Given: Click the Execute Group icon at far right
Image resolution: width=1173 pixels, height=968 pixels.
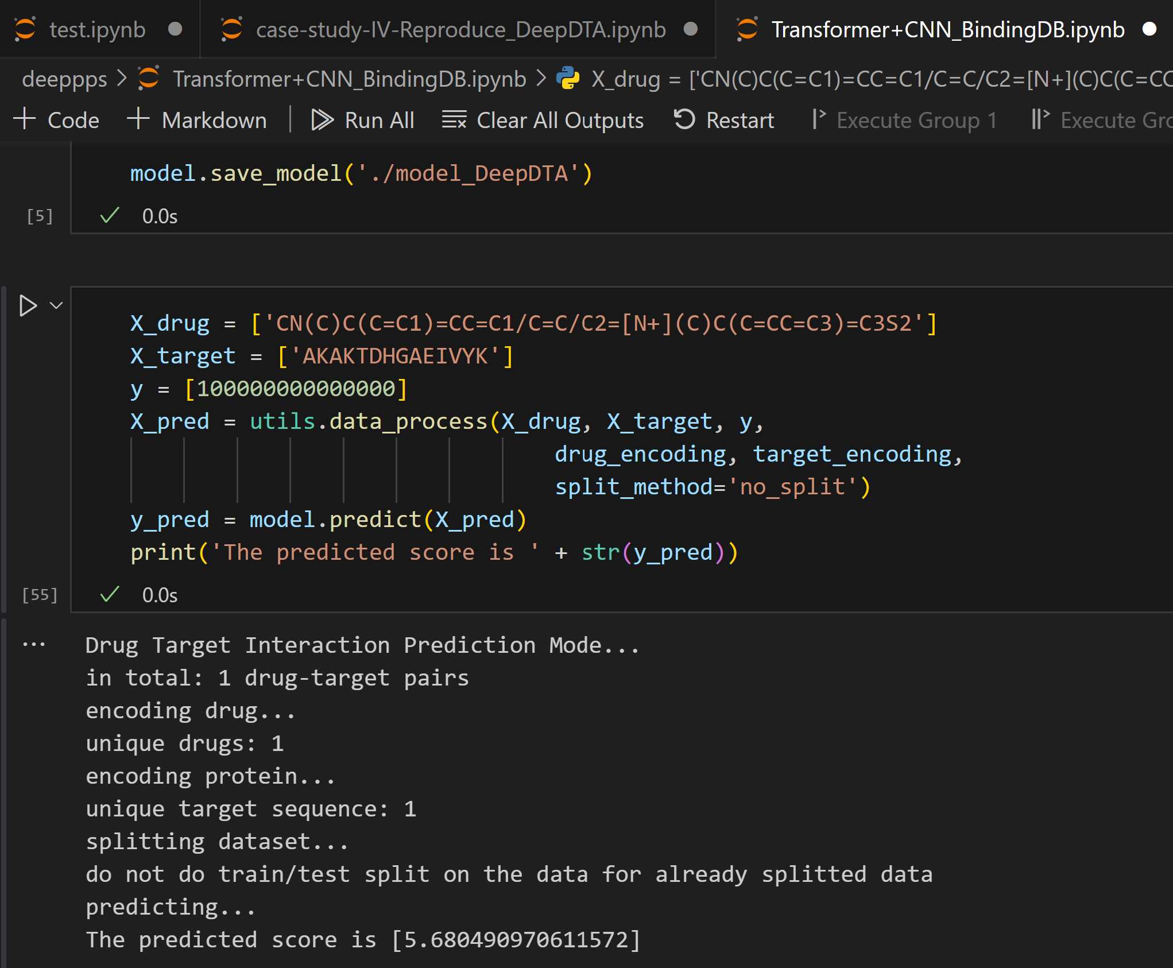Looking at the screenshot, I should 1040,120.
